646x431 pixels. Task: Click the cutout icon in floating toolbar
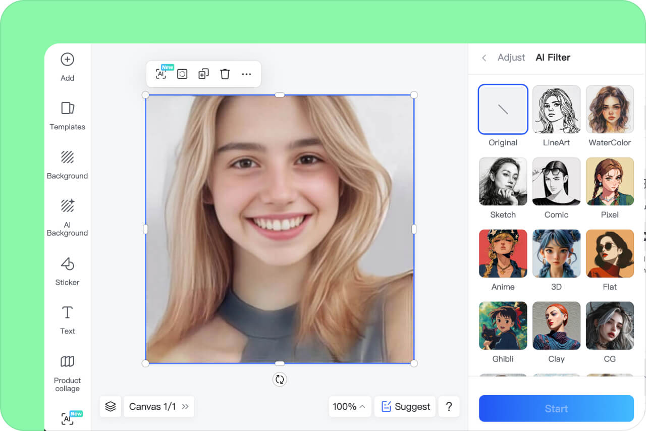point(182,74)
